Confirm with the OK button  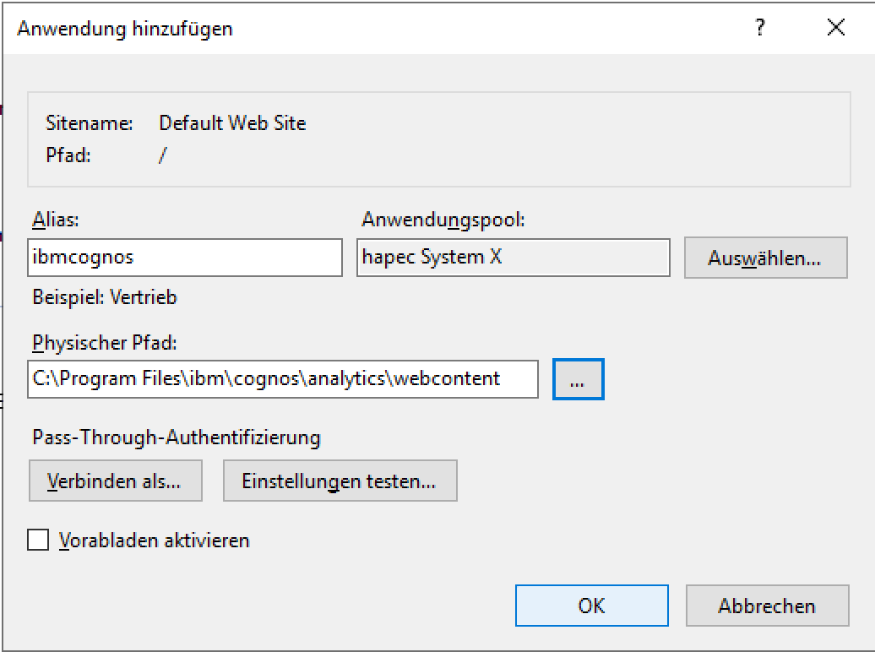[x=591, y=606]
